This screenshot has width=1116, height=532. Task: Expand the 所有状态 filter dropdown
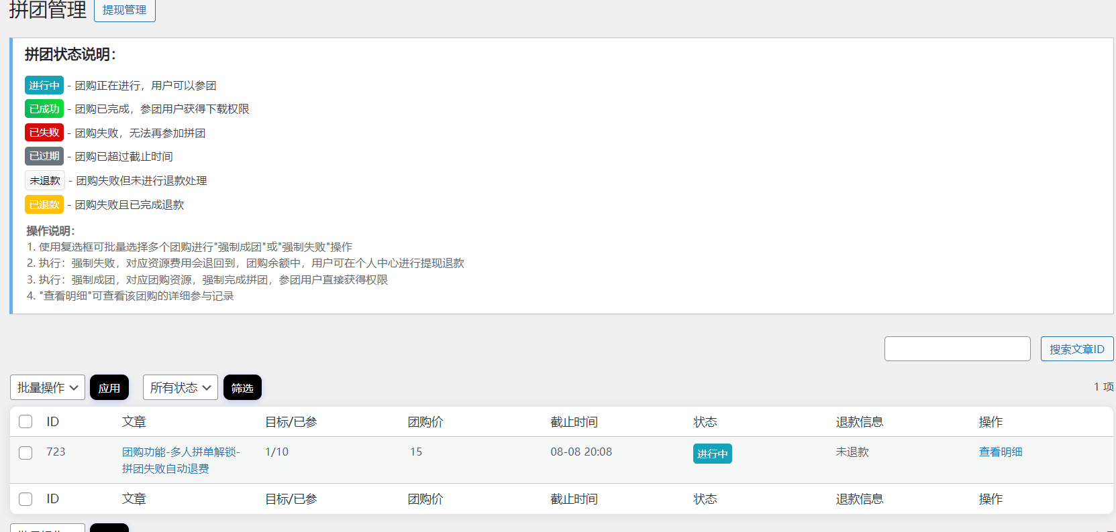tap(181, 387)
